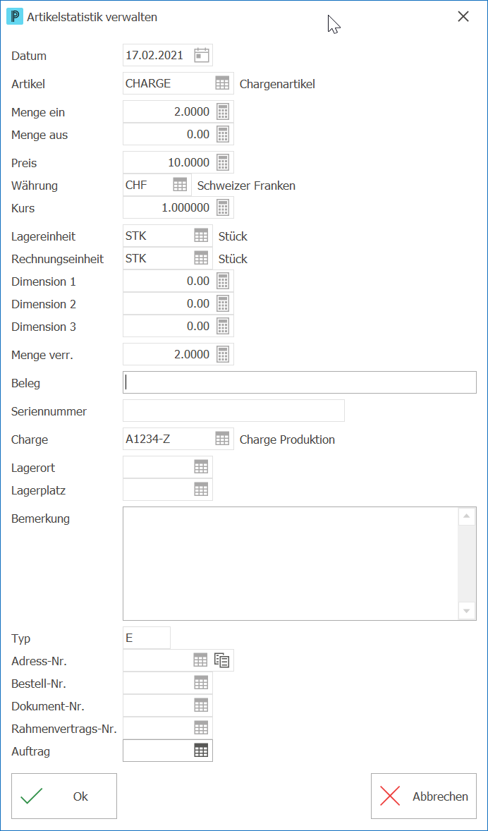Focus the Seriennummer input field
This screenshot has height=831, width=488.
tap(233, 411)
